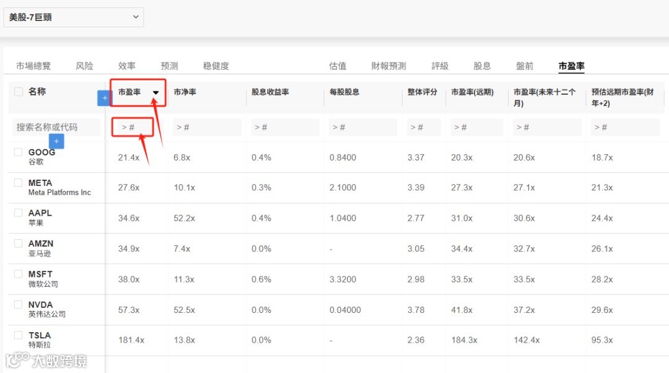Click MSFT's 0.6% dividend yield value
The height and width of the screenshot is (373, 669).
tap(261, 279)
